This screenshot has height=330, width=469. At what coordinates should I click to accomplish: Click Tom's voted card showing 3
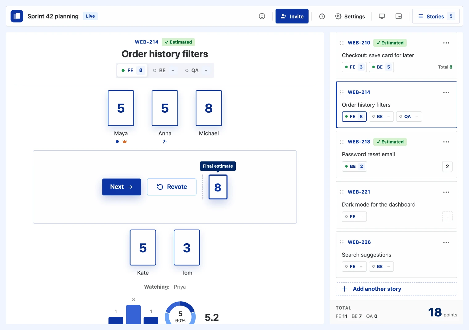[x=187, y=248]
